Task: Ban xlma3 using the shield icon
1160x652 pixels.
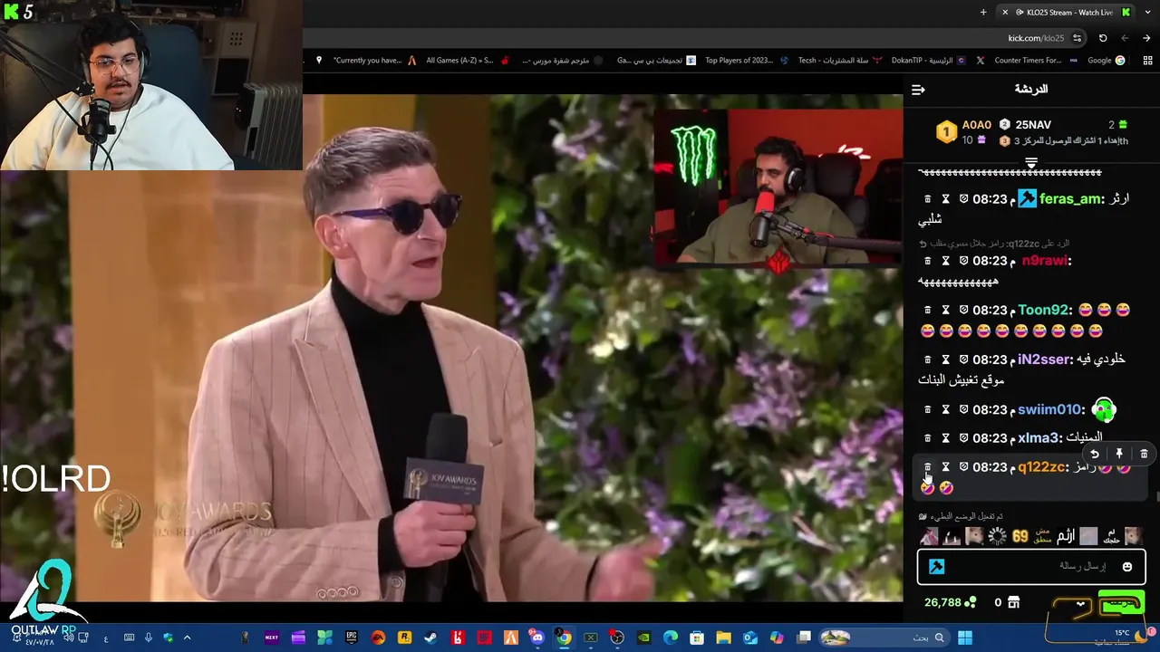Action: coord(963,438)
